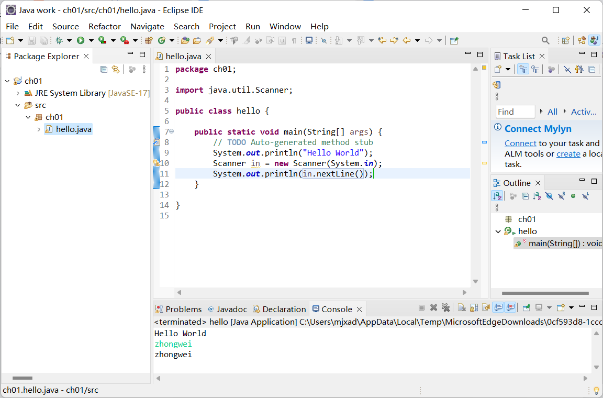The width and height of the screenshot is (603, 398).
Task: Click the magnifier Search icon near perspectives
Action: coord(545,40)
